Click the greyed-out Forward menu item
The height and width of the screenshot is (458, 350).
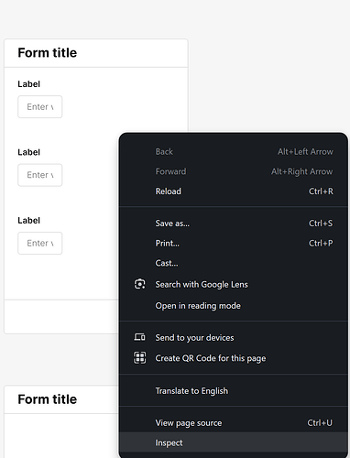pos(234,171)
